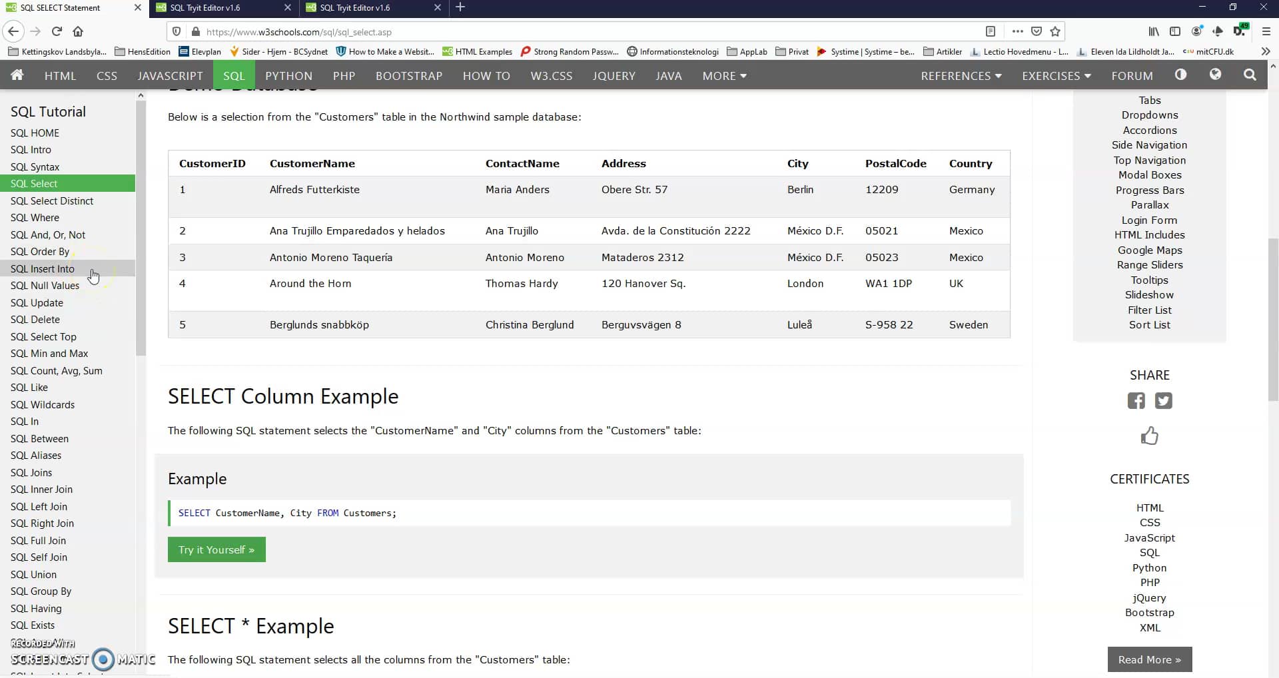
Task: Open the EXERCISES dropdown
Action: (1057, 75)
